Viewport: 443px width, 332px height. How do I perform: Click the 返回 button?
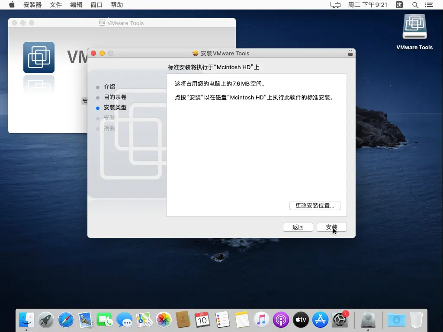(x=298, y=227)
